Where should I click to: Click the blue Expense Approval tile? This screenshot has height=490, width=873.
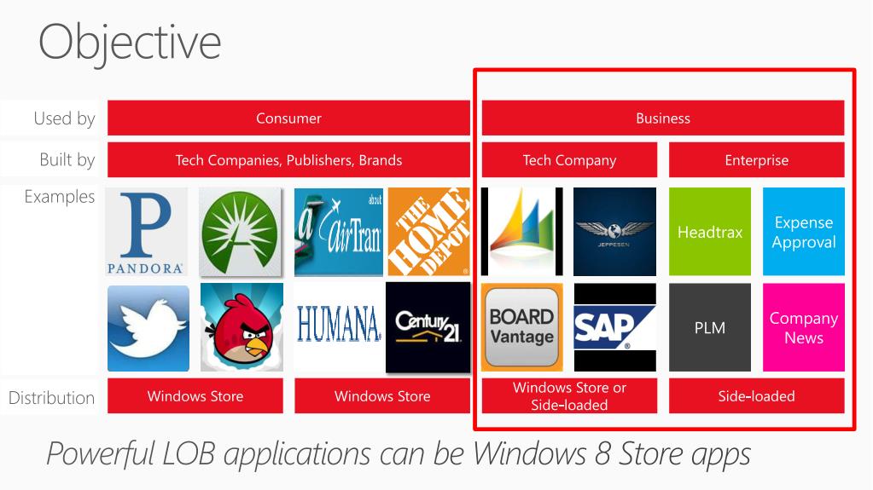pos(803,232)
